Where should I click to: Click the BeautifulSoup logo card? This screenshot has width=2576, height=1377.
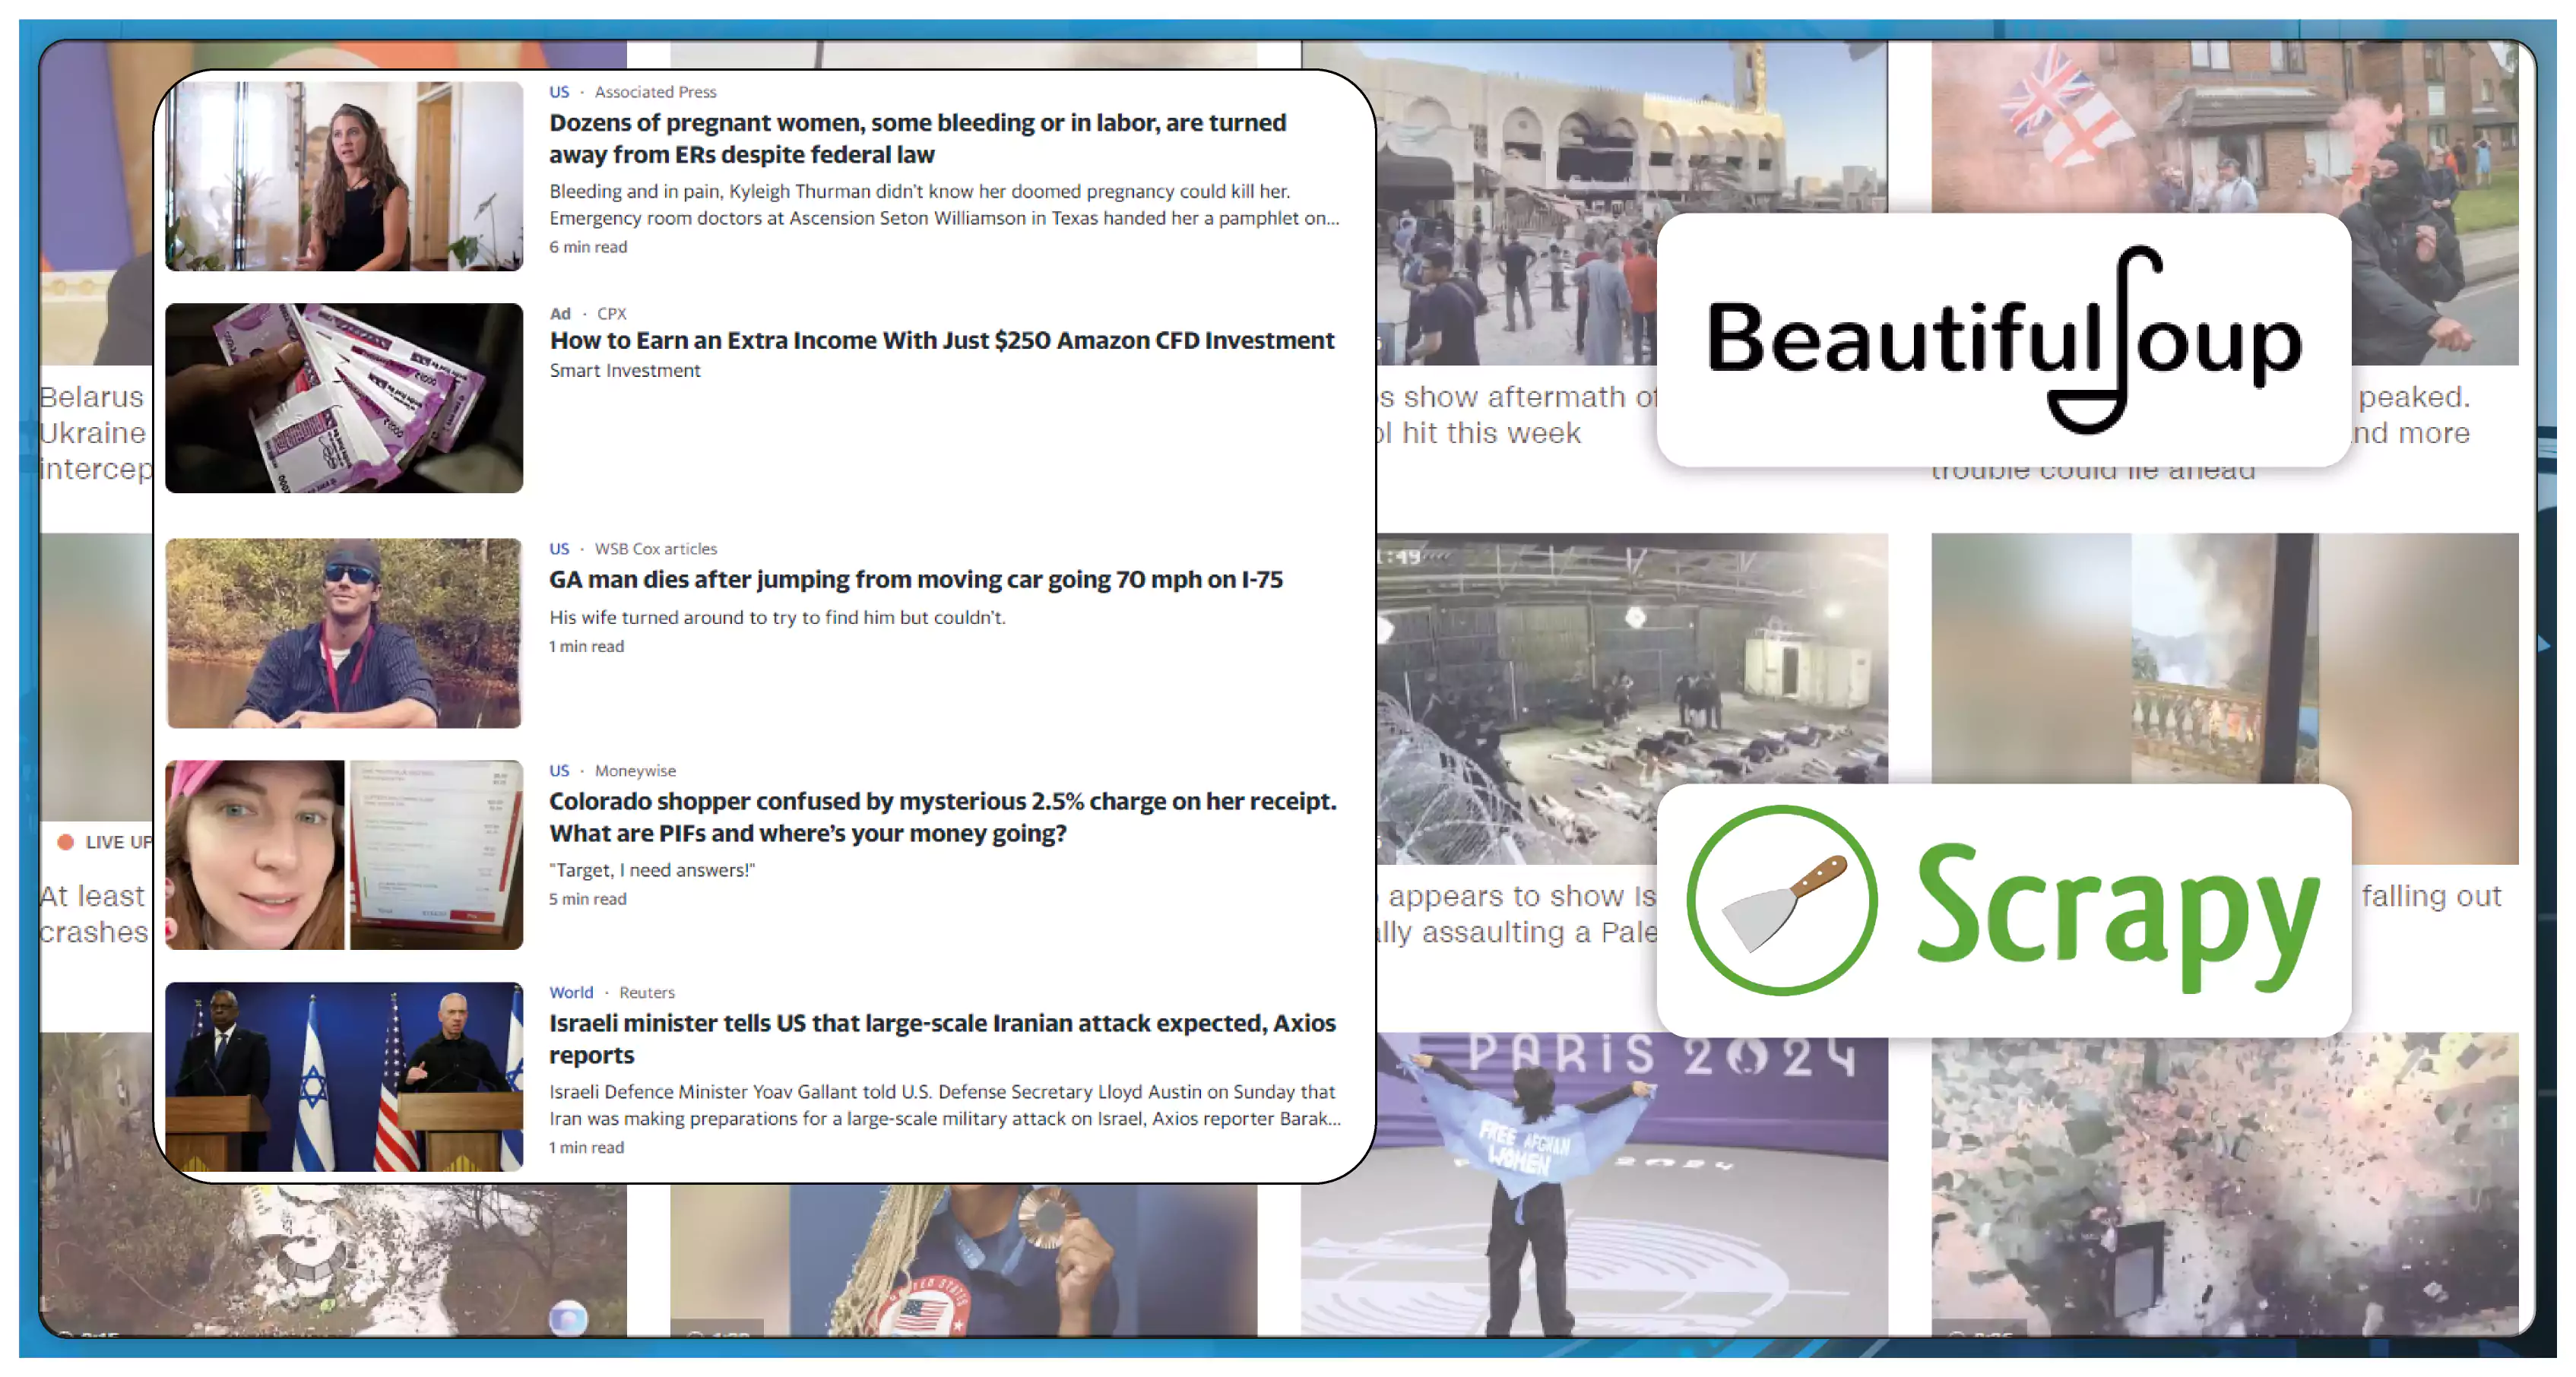pyautogui.click(x=2003, y=340)
